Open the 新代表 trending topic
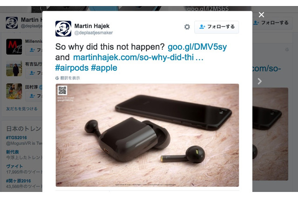 [x=13, y=152]
